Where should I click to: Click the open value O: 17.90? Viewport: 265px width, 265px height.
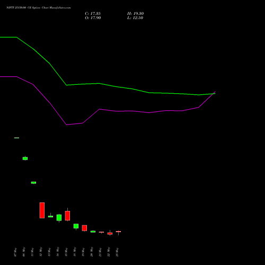pos(93,18)
